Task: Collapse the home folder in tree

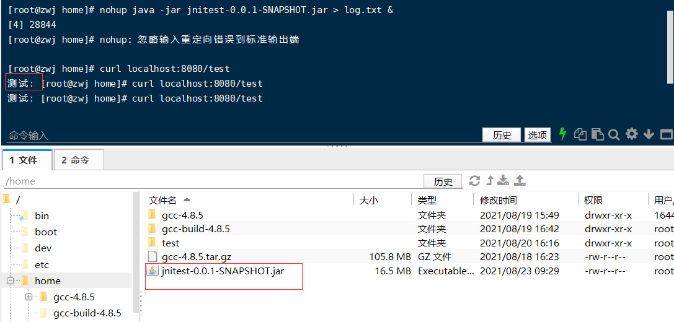Action: tap(11, 281)
